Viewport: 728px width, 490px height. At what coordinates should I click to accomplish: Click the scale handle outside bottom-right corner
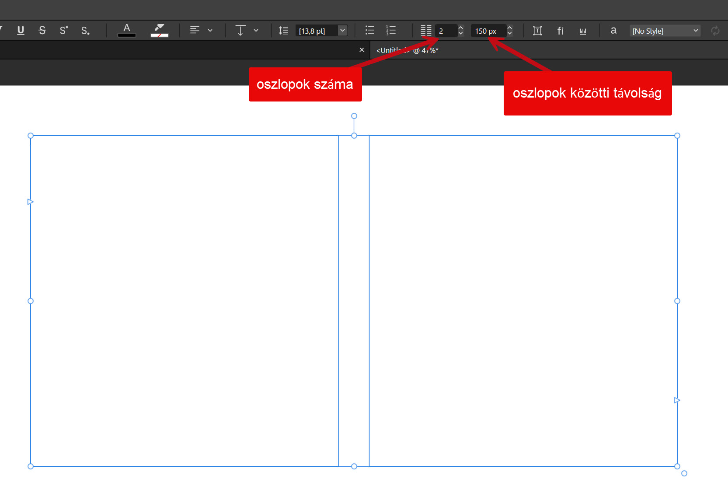click(x=684, y=473)
